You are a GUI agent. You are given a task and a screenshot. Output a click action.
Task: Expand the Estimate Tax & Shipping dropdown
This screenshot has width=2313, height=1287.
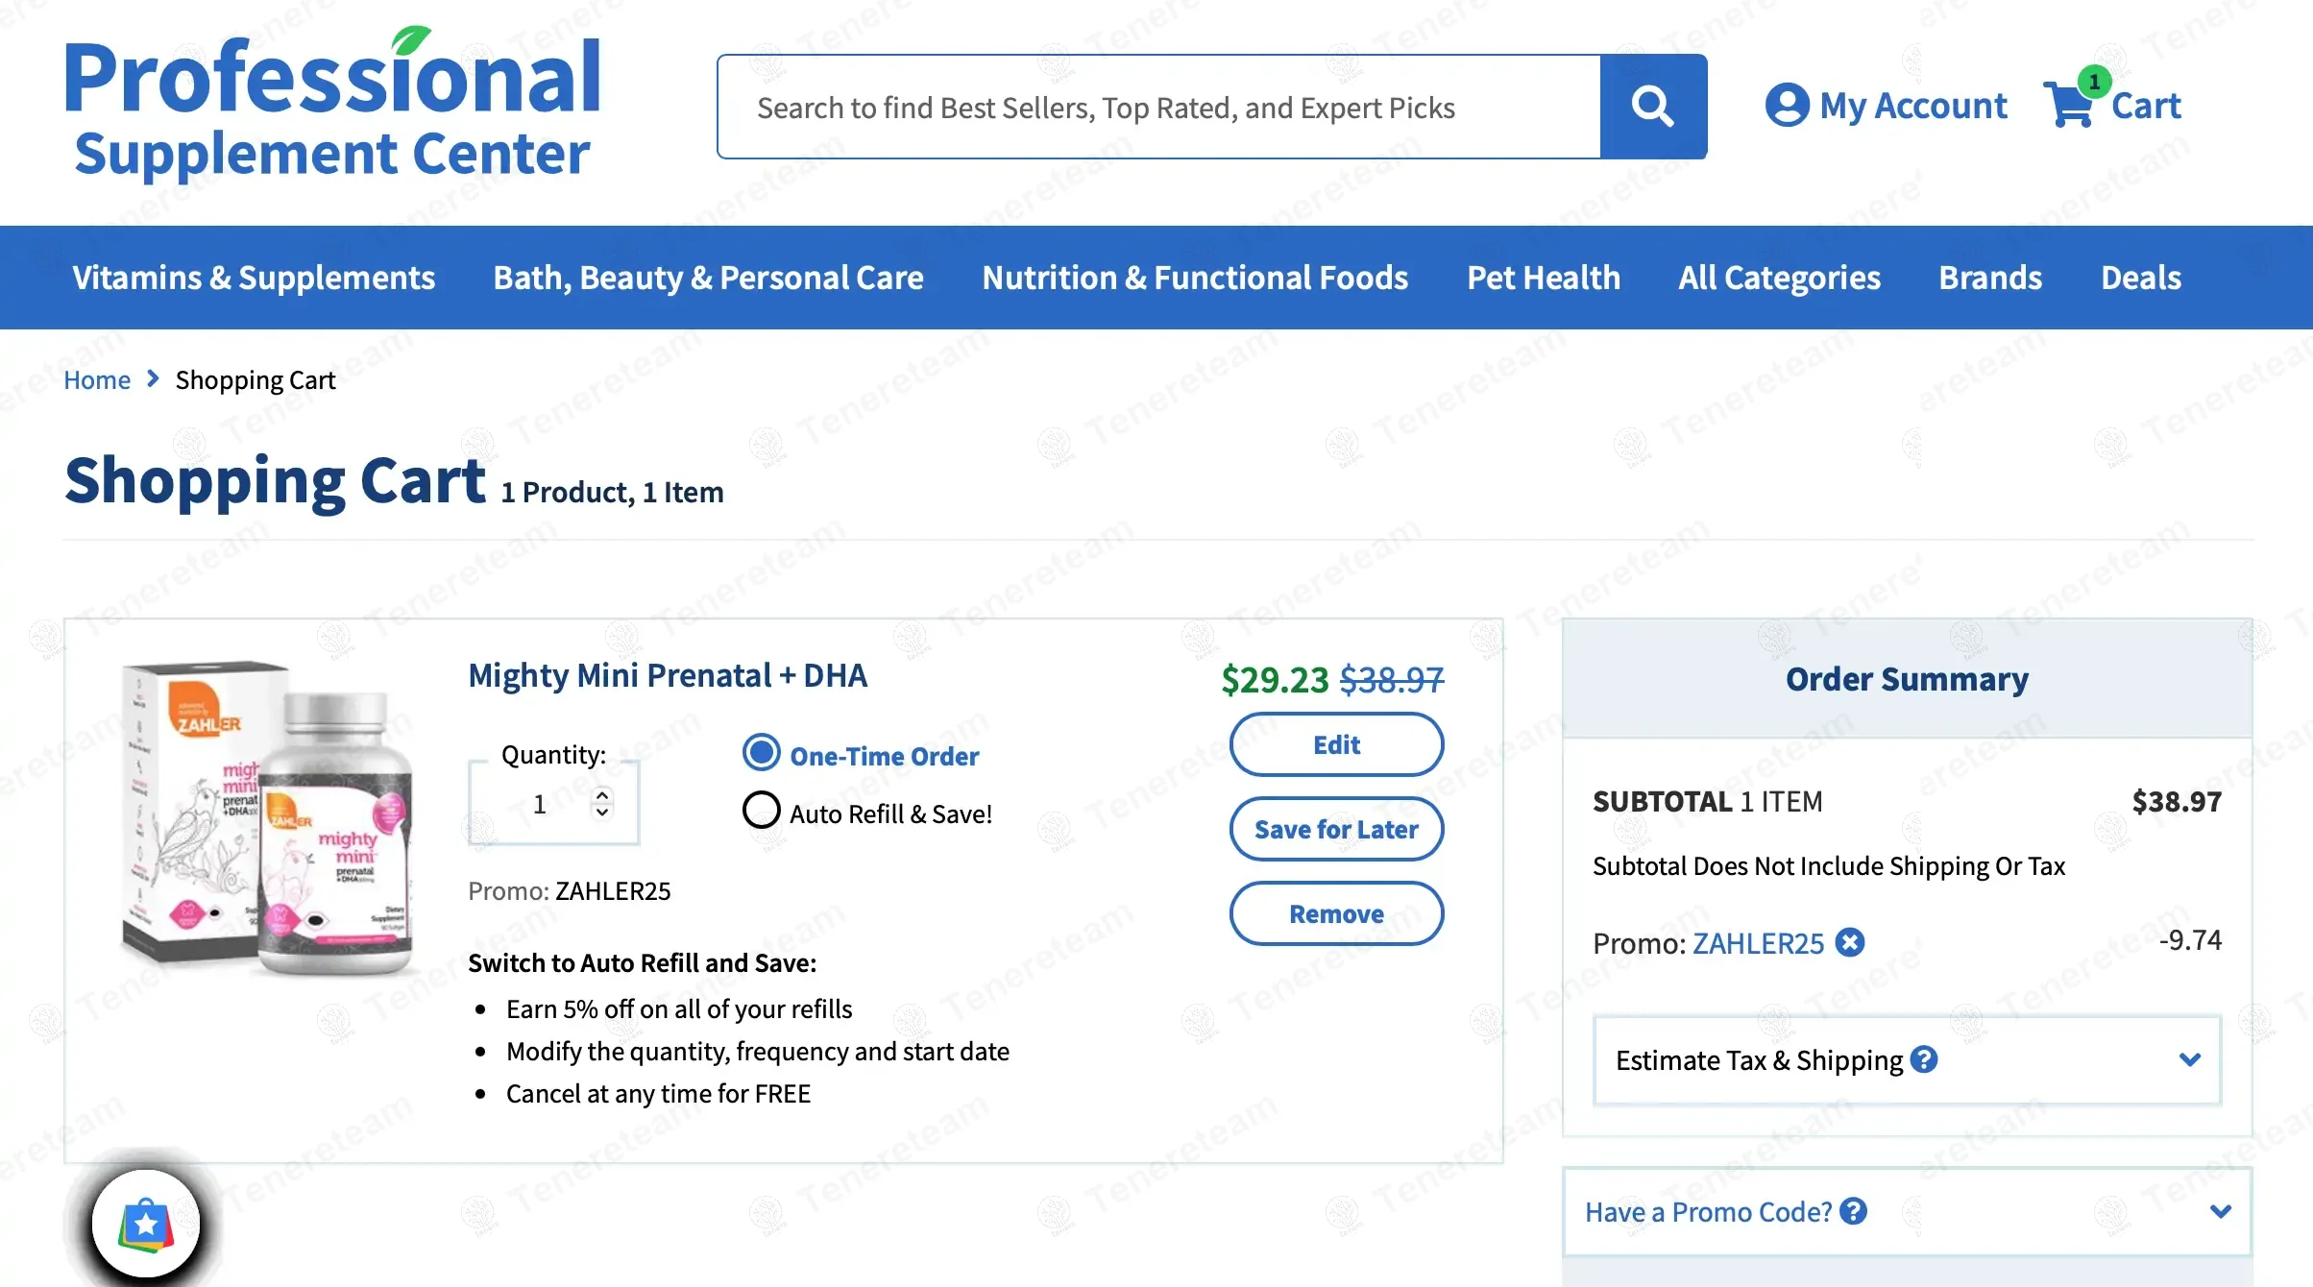click(x=2189, y=1059)
